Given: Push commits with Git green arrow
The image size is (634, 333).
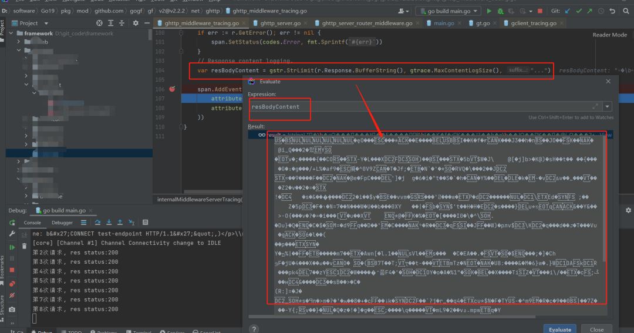Looking at the screenshot, I should click(590, 11).
